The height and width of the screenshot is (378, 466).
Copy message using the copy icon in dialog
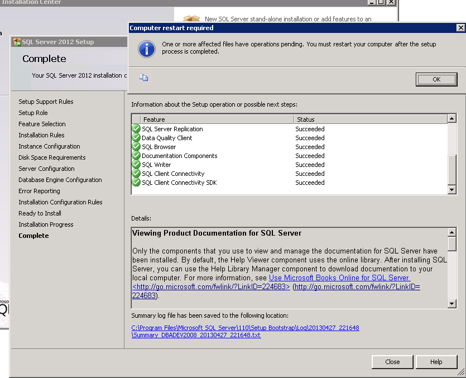coord(144,78)
